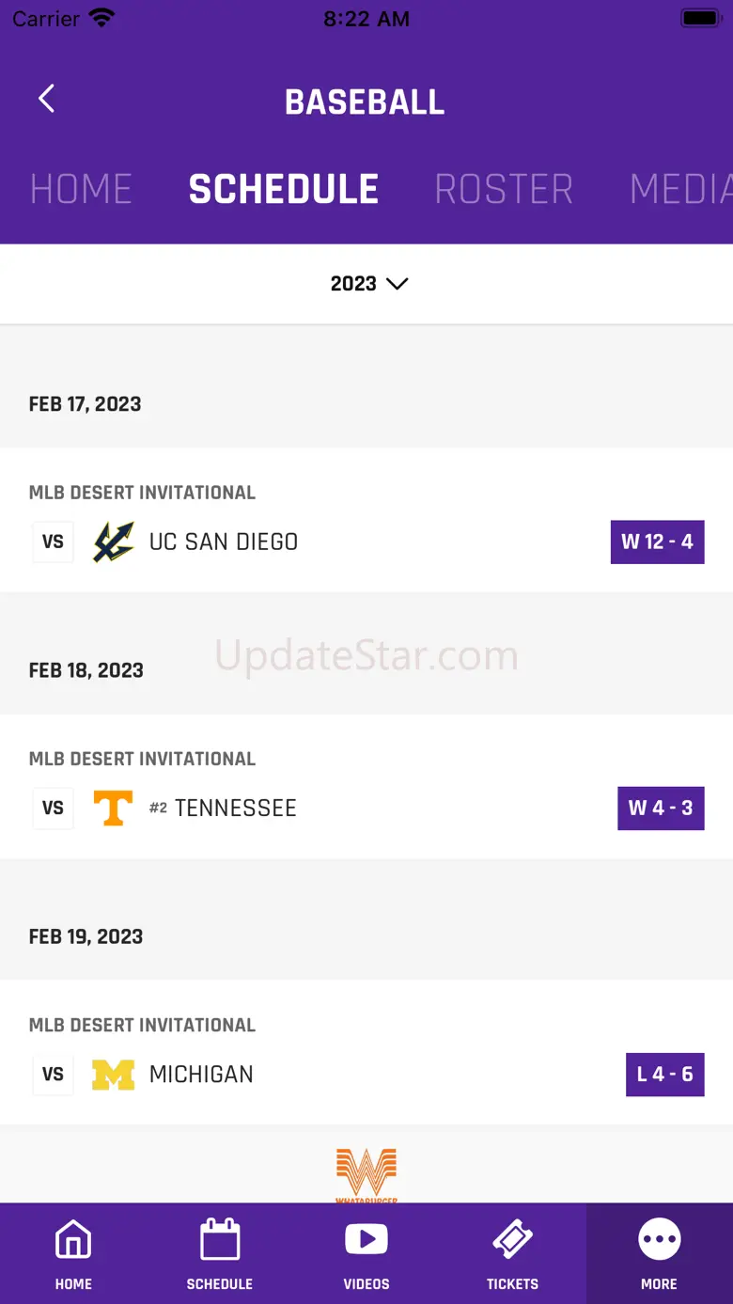The width and height of the screenshot is (733, 1304).
Task: Tap the Michigan team logo
Action: tap(113, 1075)
